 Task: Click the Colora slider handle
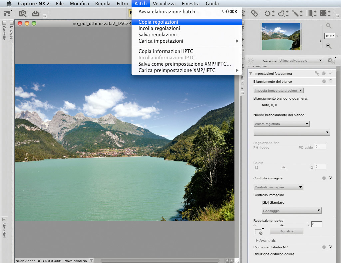283,167
